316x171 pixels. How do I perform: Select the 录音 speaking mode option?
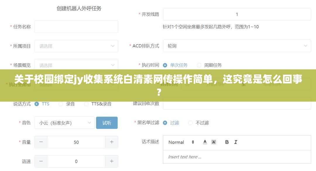pyautogui.click(x=61, y=104)
